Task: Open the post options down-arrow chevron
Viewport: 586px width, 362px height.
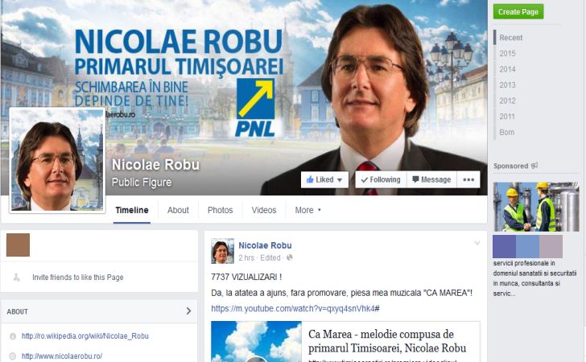Action: click(477, 243)
